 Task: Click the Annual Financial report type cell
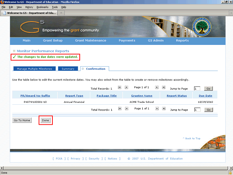pos(74,102)
